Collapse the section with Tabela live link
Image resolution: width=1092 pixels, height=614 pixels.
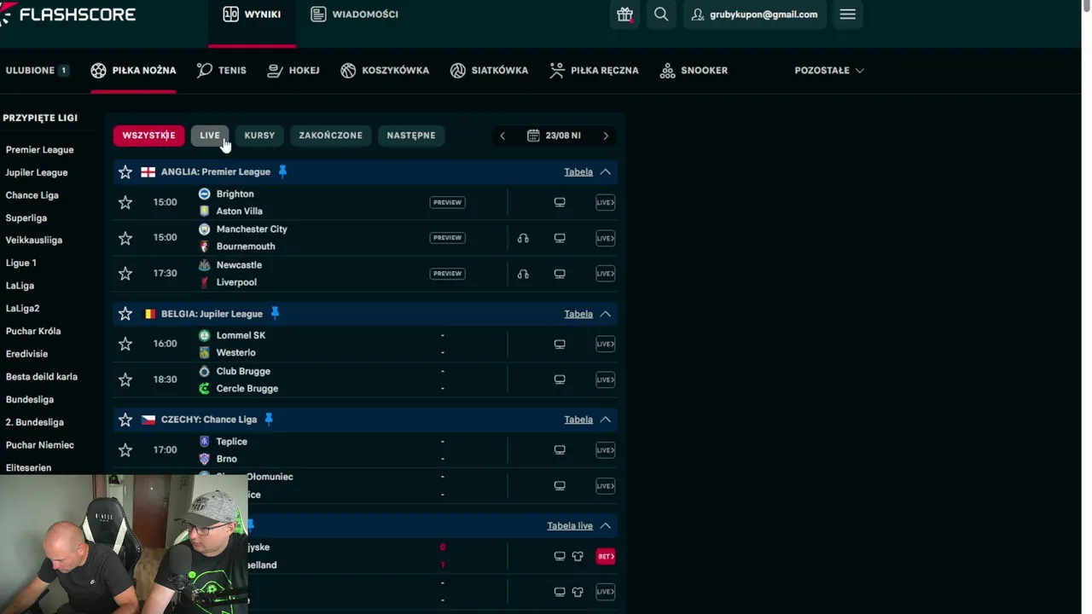coord(605,526)
